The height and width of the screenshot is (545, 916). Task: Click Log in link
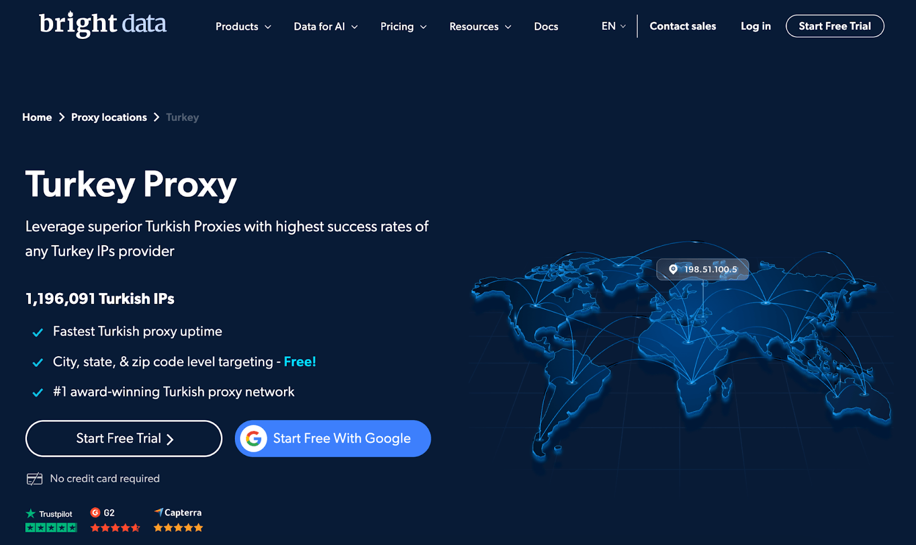pos(756,26)
